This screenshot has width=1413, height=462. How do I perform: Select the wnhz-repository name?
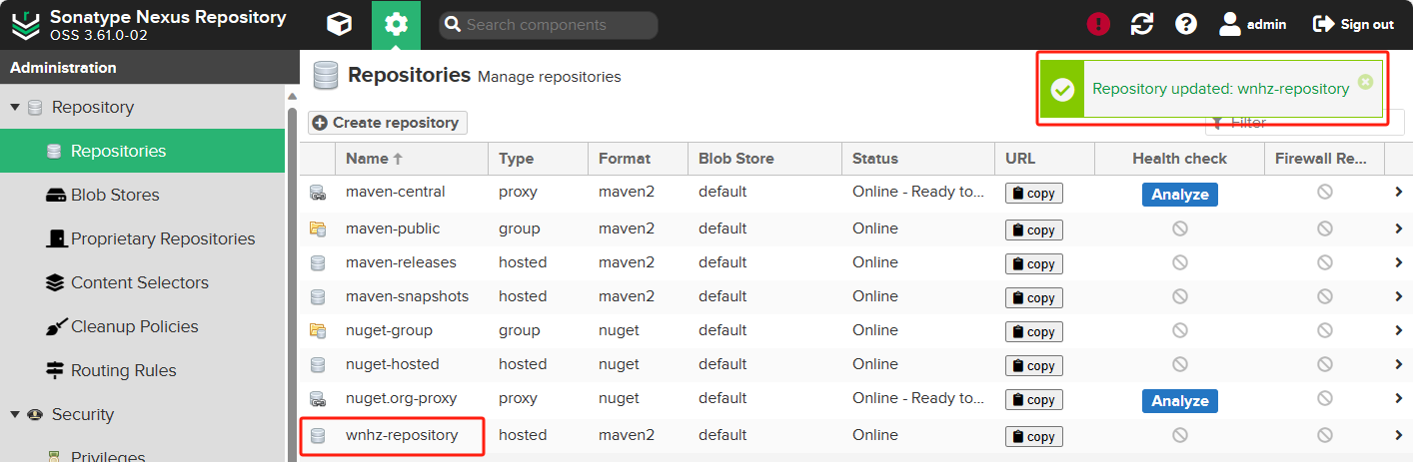[x=402, y=435]
